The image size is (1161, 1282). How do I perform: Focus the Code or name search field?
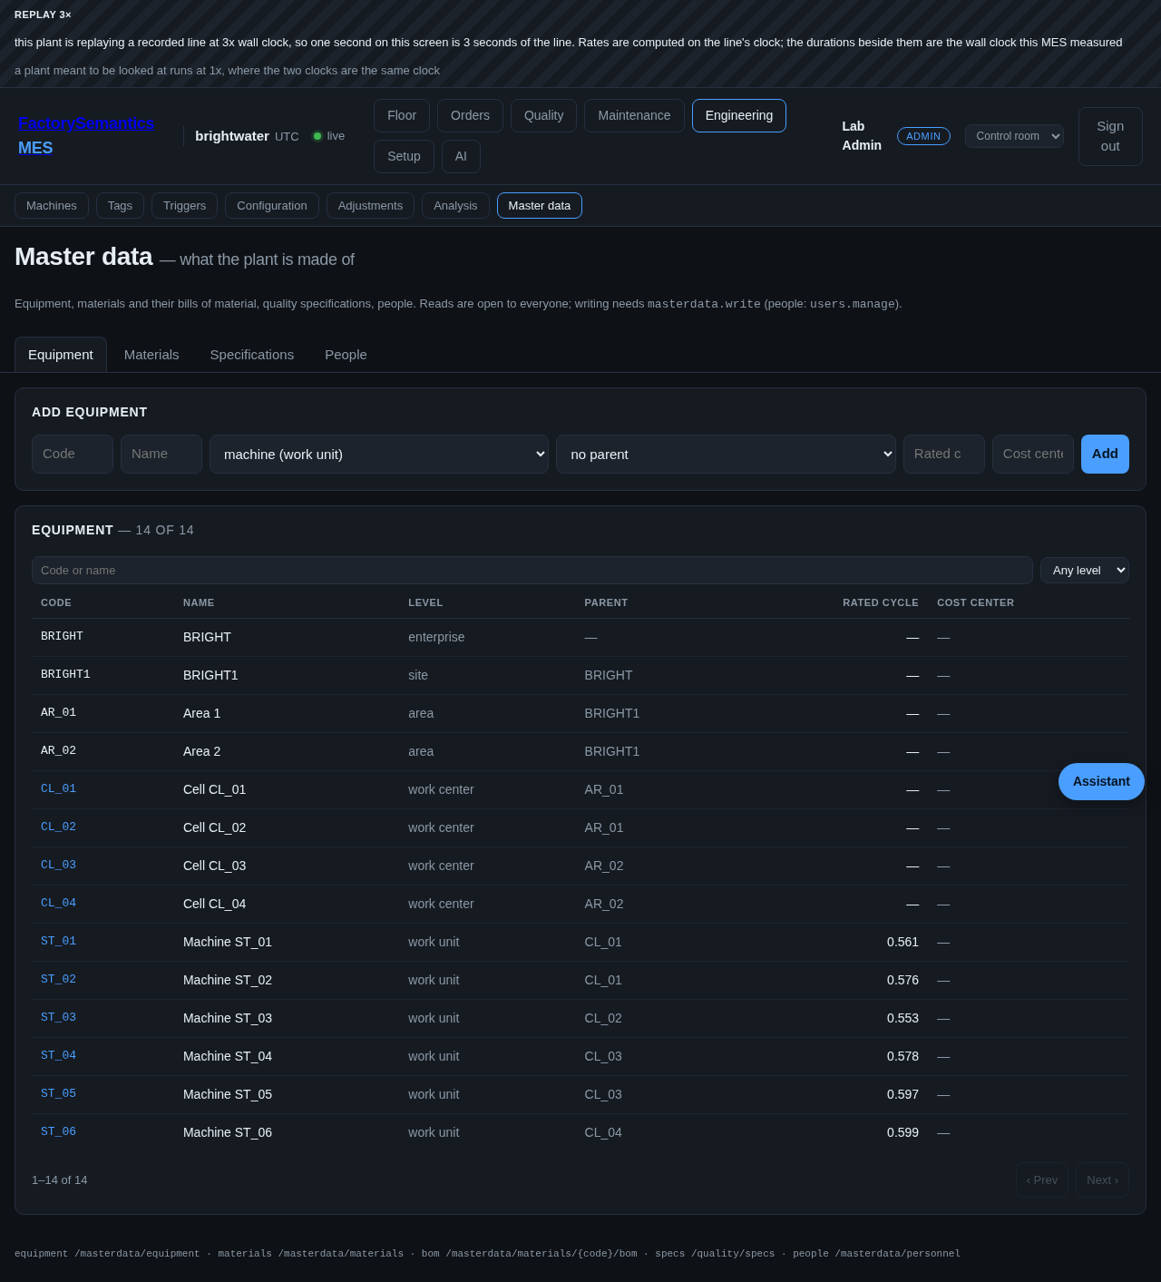click(532, 570)
